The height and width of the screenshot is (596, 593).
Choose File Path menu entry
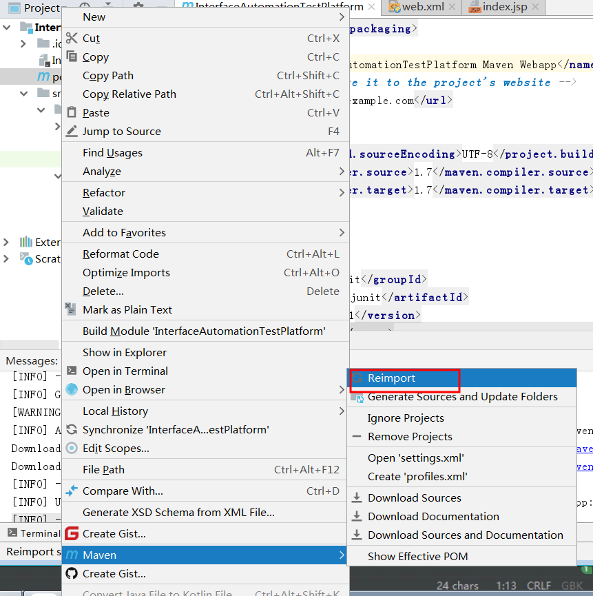click(x=205, y=469)
